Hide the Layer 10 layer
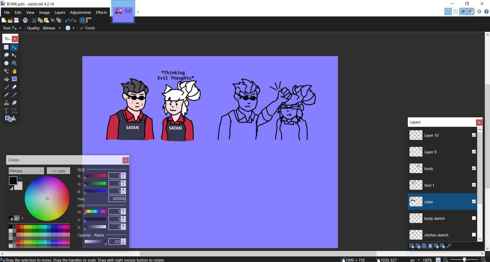 tap(474, 135)
